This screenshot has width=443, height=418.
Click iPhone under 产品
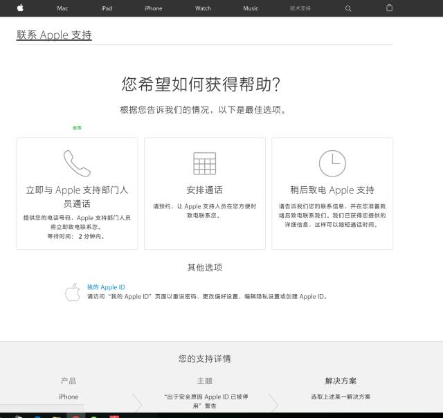69,397
